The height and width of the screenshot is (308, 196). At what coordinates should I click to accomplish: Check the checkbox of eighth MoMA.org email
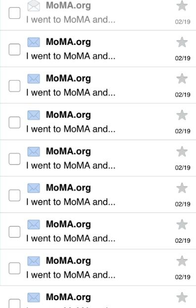tap(14, 268)
